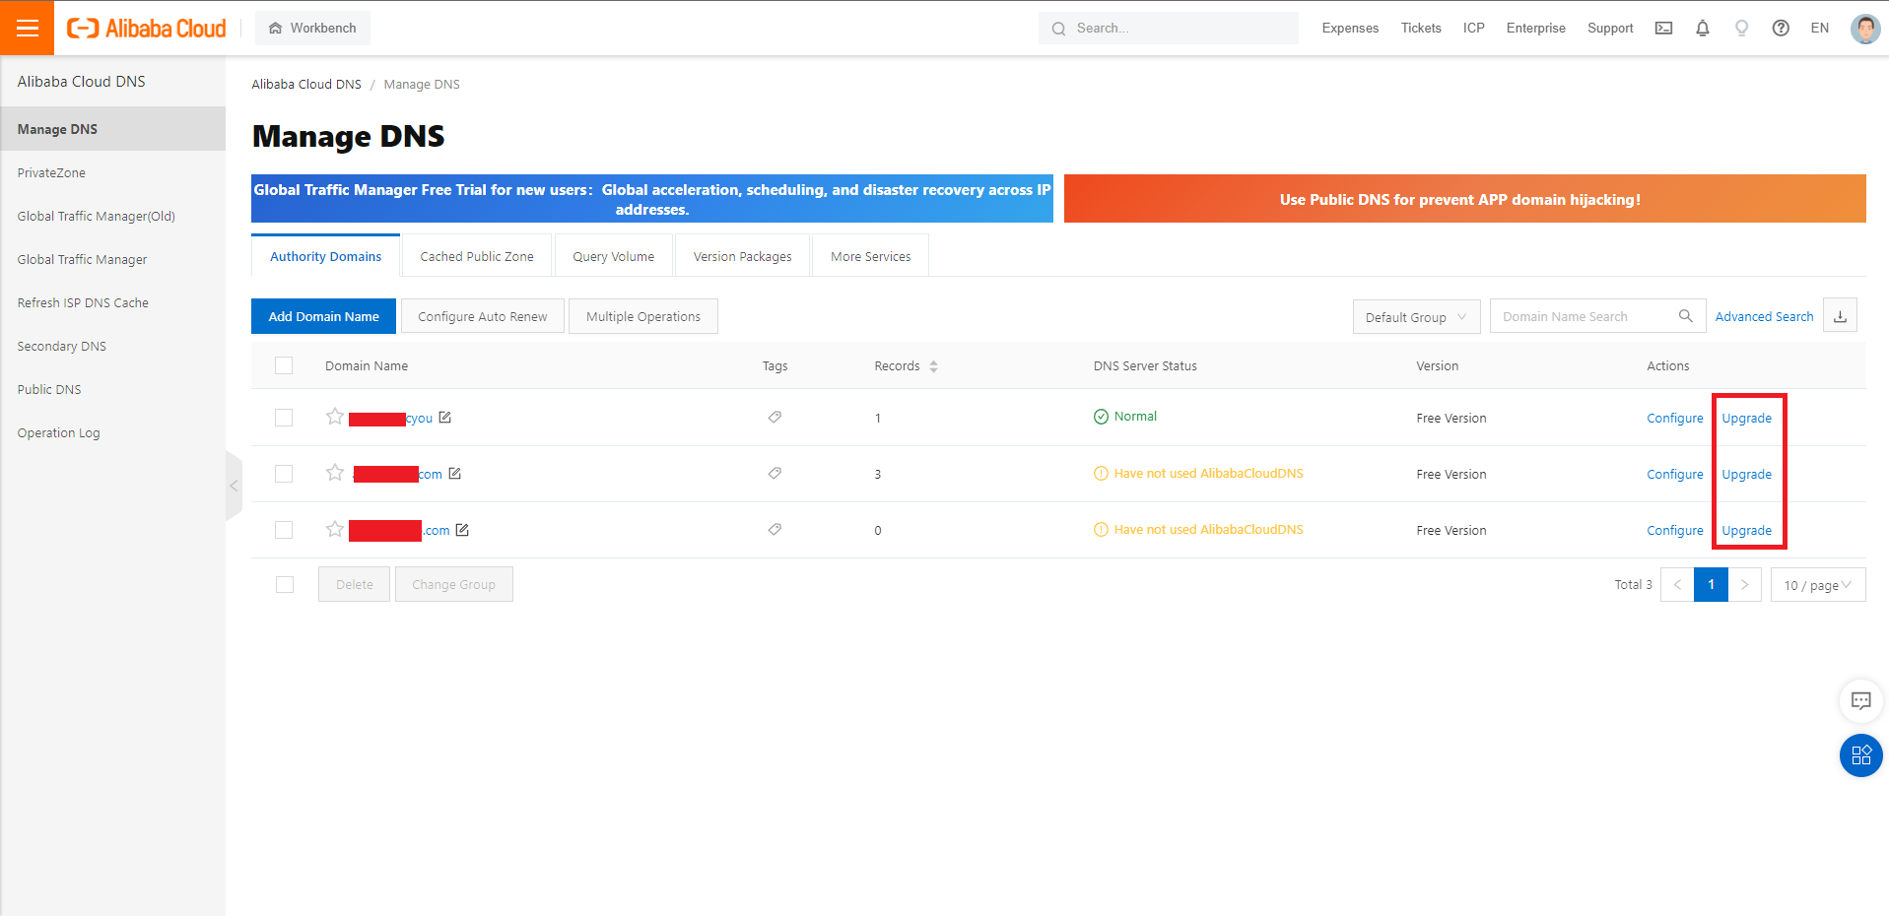Sort by Records column arrows
Image resolution: width=1889 pixels, height=916 pixels.
[x=933, y=366]
